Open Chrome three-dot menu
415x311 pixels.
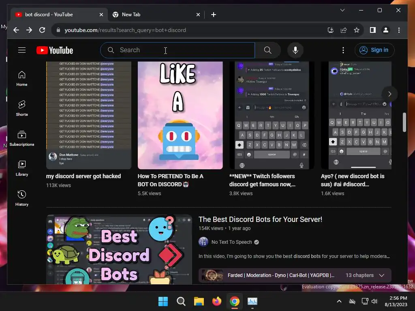coord(399,30)
